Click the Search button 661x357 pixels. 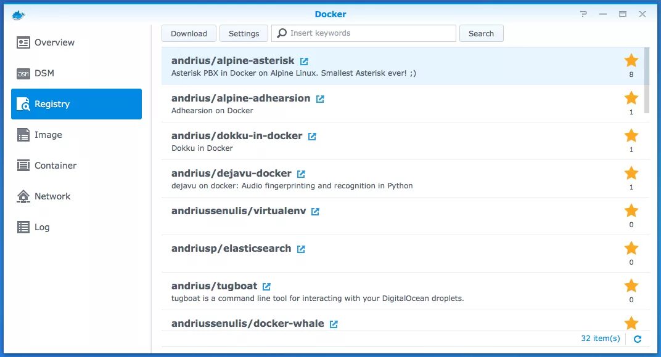click(x=481, y=33)
